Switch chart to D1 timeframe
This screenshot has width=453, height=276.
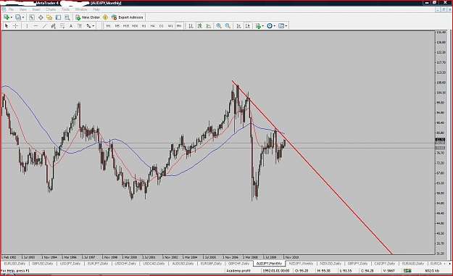pyautogui.click(x=162, y=26)
